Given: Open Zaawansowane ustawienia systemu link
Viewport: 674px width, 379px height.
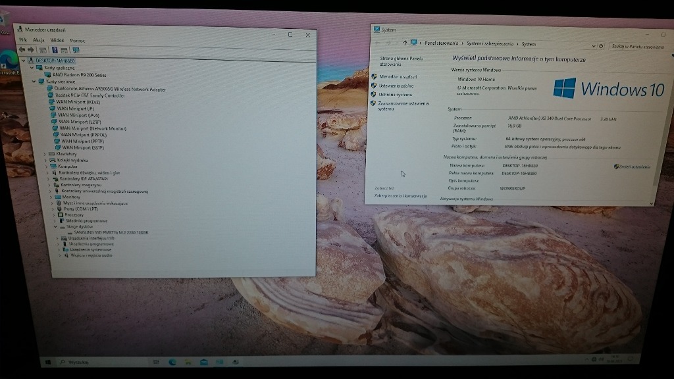Looking at the screenshot, I should click(x=403, y=106).
